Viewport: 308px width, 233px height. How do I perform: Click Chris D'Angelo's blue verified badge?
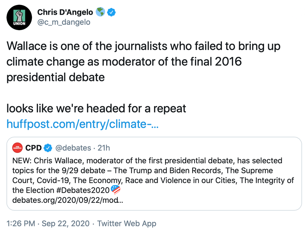112,12
